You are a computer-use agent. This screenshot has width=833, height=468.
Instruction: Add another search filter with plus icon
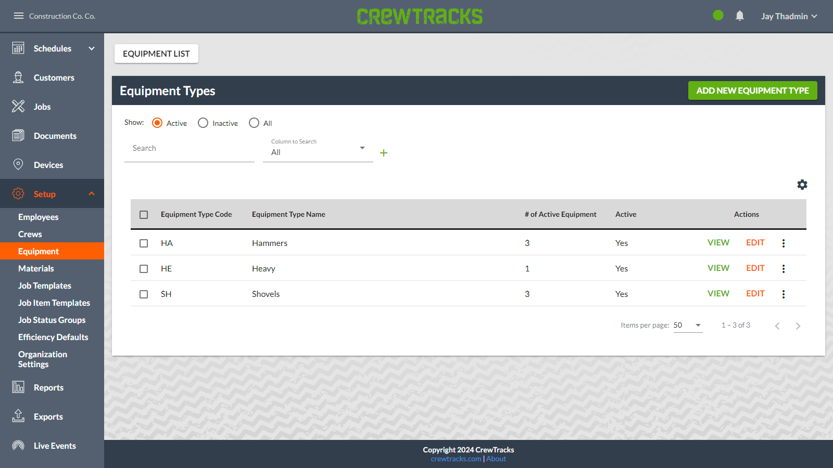(384, 153)
